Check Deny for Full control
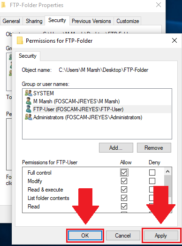Screen dimensions: 182x246 (x=152, y=173)
